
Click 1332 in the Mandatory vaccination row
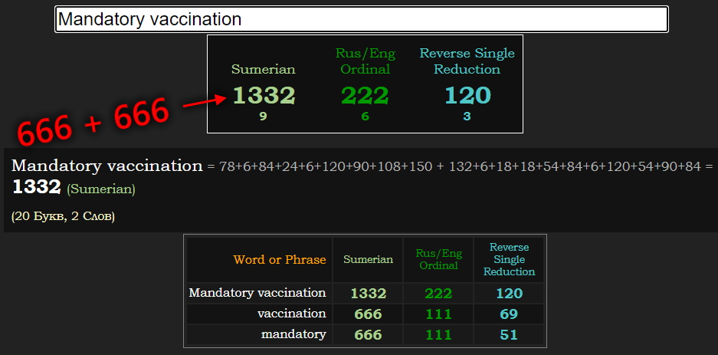click(368, 293)
